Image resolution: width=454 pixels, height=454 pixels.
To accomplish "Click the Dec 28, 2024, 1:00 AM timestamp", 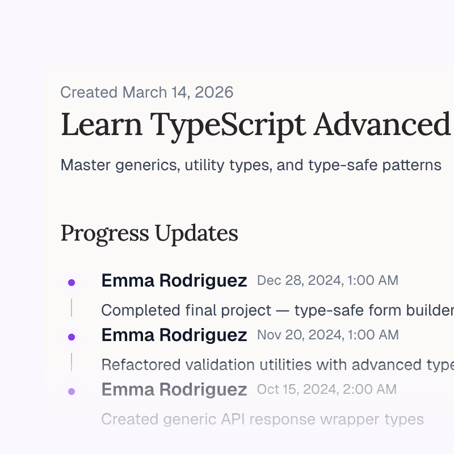I will tap(327, 280).
